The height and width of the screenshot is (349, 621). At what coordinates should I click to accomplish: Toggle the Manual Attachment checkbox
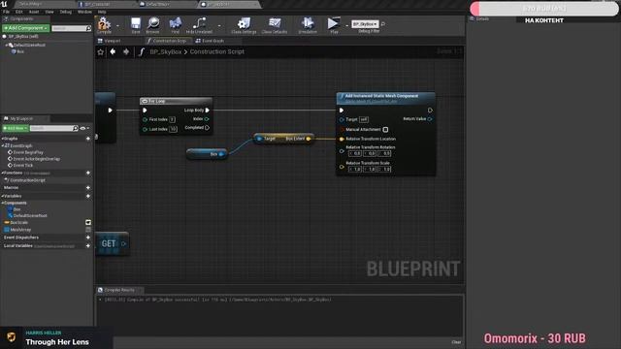click(385, 129)
